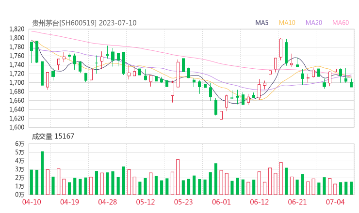The image size is (359, 213).
Task: Click the MA10 legend label
Action: [x=287, y=23]
